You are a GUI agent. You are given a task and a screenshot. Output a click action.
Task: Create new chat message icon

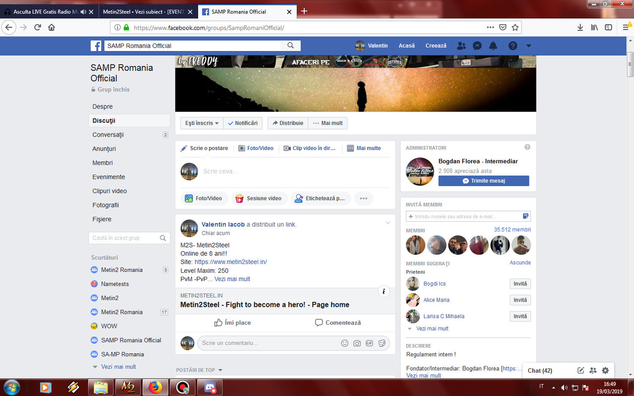[581, 370]
